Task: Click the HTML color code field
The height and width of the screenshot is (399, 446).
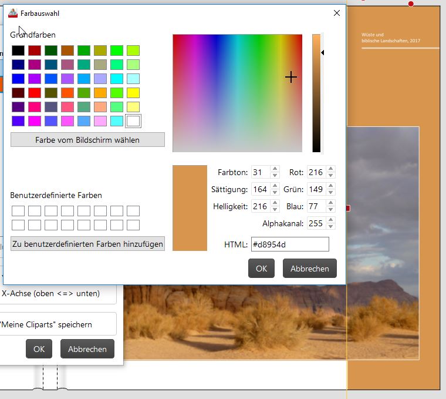Action: (x=290, y=244)
